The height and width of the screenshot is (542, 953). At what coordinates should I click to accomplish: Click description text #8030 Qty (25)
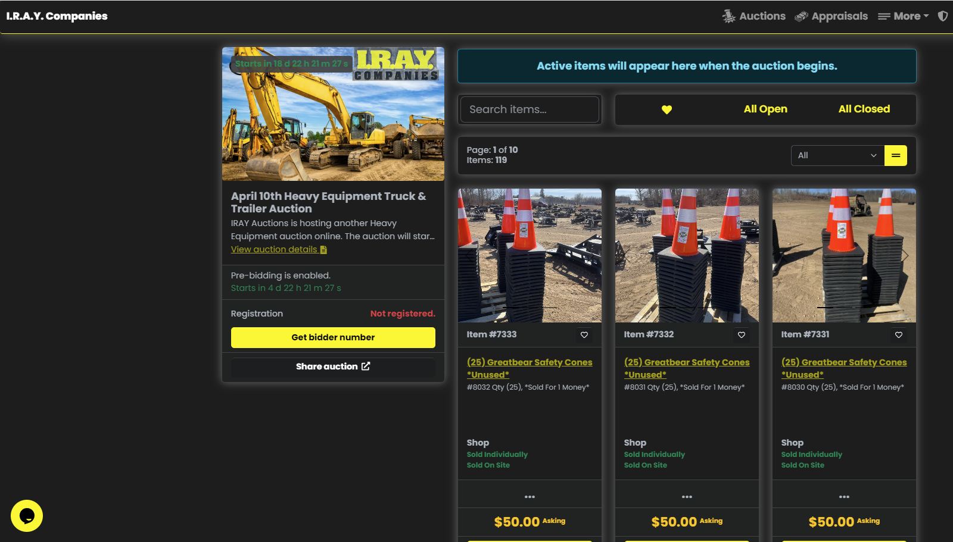842,387
